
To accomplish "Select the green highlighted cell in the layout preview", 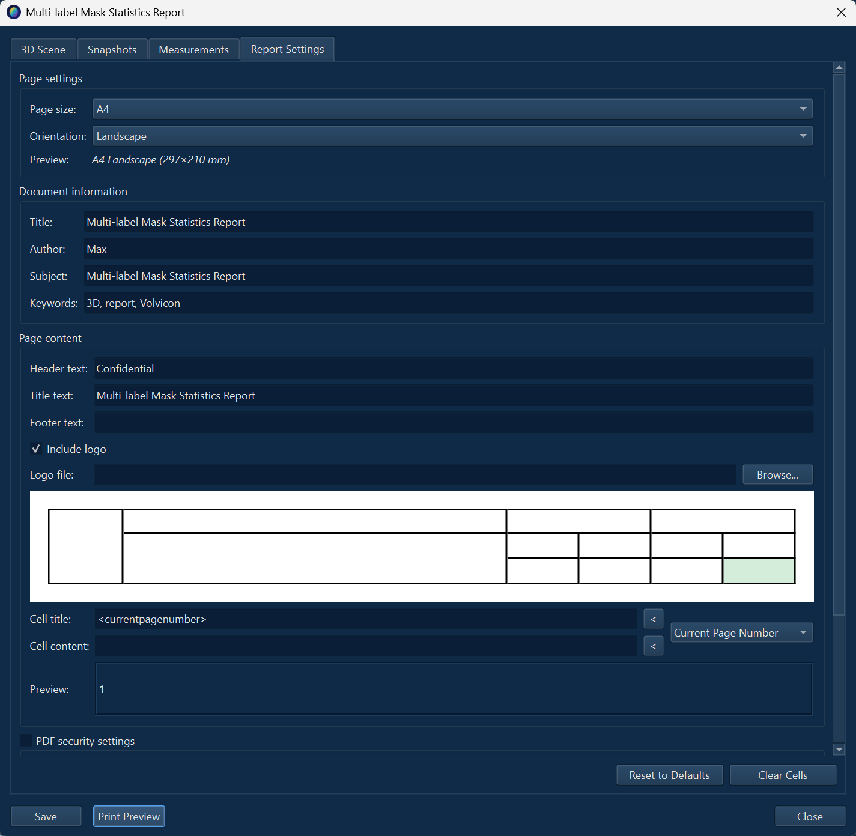I will point(759,571).
